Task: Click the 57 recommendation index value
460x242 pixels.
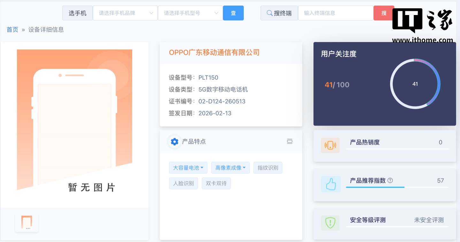Action: click(x=441, y=181)
